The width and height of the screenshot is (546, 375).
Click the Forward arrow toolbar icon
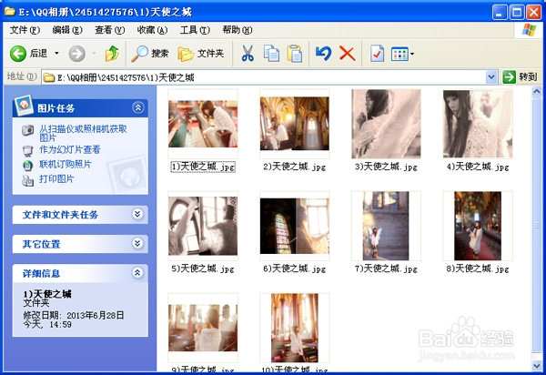pos(77,54)
